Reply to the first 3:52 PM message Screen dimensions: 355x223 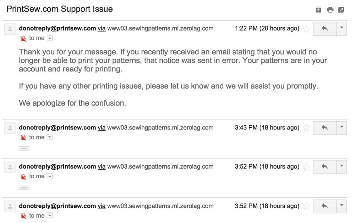(x=325, y=167)
